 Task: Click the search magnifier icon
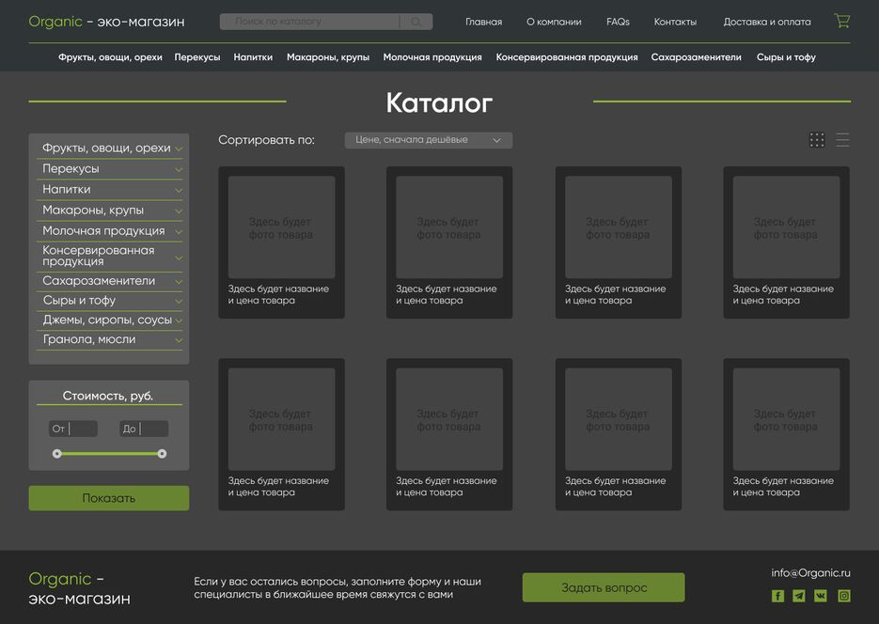416,22
